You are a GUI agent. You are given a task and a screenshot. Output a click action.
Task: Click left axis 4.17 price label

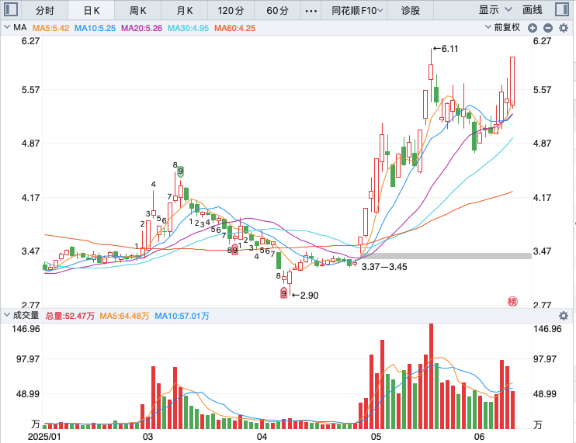click(x=30, y=198)
